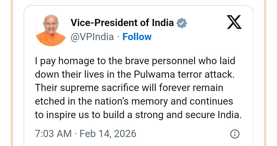This screenshot has width=277, height=146.
Task: Open the Vice-President of India display name
Action: click(122, 23)
